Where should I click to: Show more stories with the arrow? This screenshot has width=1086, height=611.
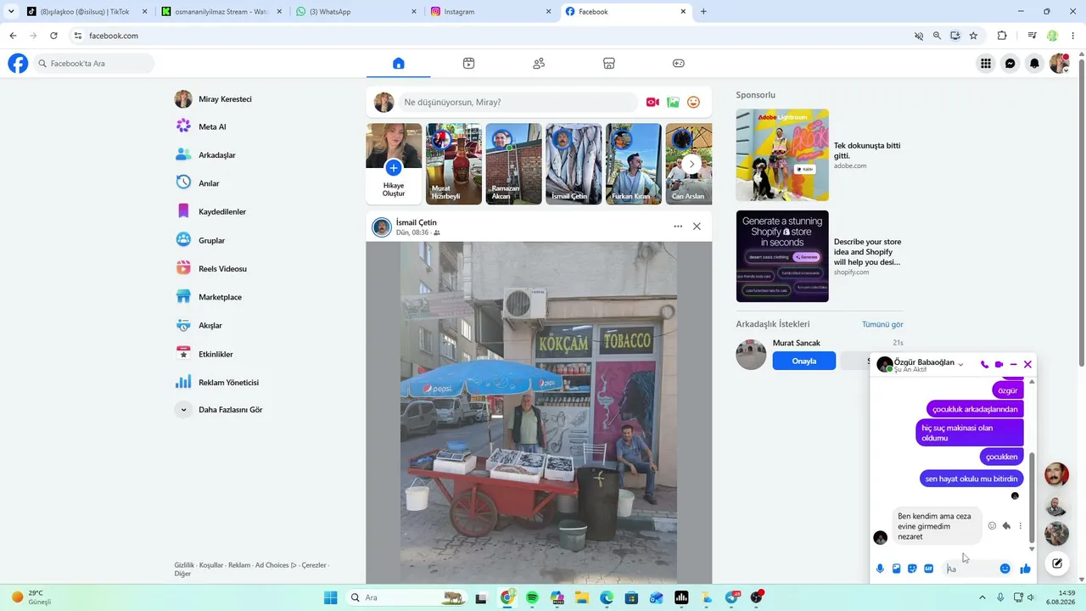691,164
